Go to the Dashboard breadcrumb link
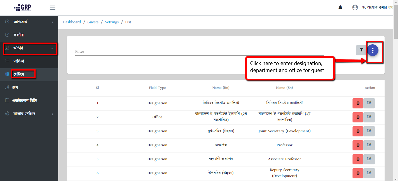The height and width of the screenshot is (181, 398). tap(72, 22)
